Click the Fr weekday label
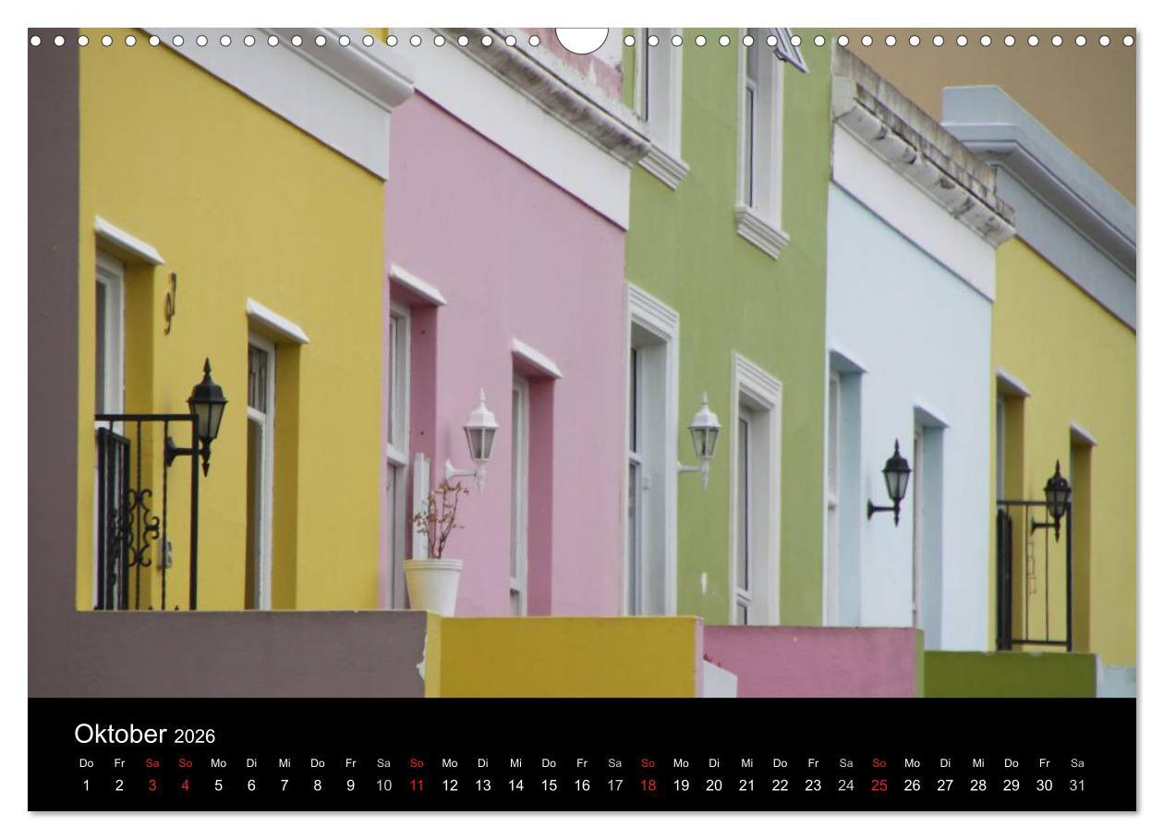This screenshot has height=839, width=1164. (x=121, y=763)
